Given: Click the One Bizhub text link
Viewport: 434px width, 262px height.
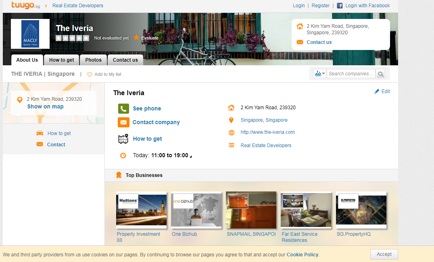Looking at the screenshot, I should point(184,234).
